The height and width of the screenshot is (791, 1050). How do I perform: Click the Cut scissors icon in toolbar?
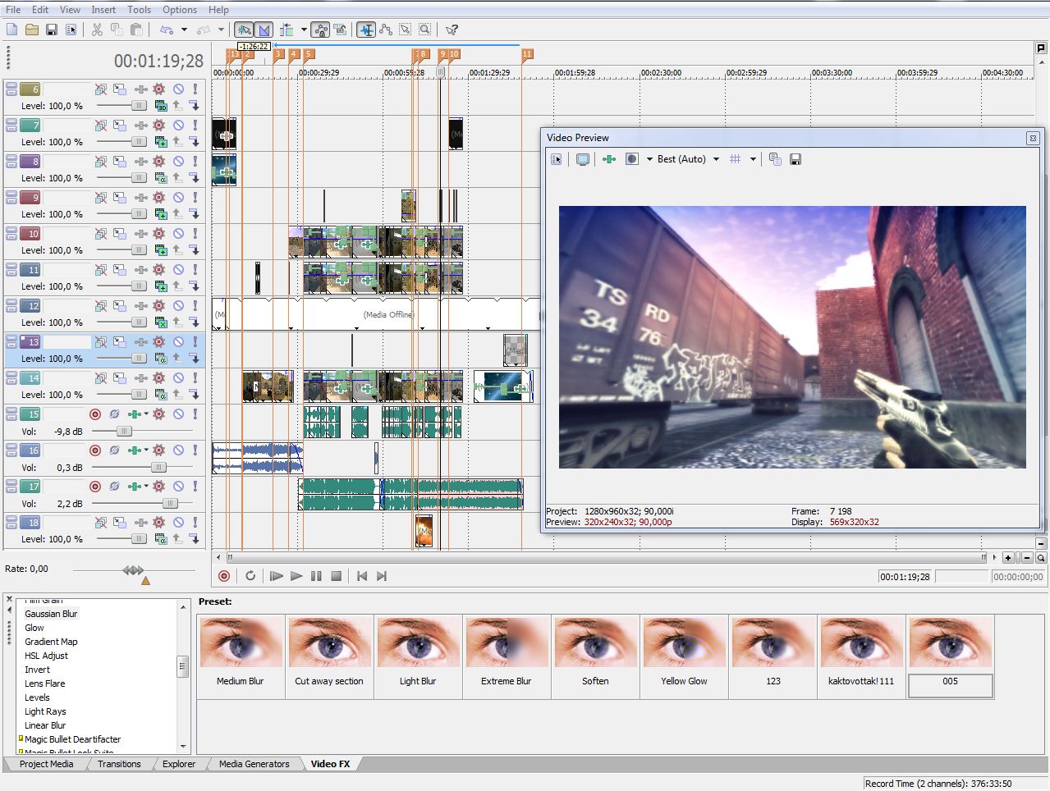coord(97,30)
